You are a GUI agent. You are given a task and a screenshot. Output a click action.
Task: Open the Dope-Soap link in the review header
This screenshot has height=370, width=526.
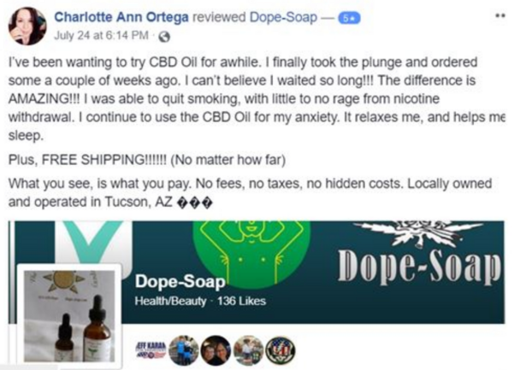283,17
